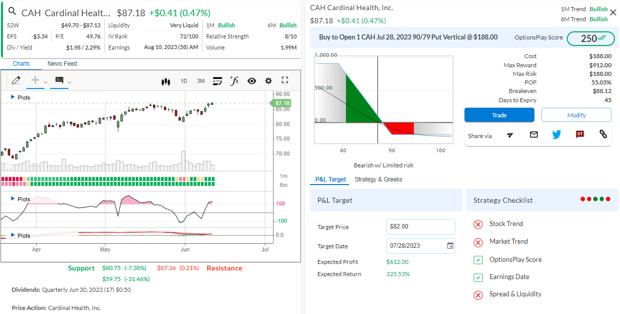Open chart settings gear
The width and height of the screenshot is (620, 314).
(268, 81)
